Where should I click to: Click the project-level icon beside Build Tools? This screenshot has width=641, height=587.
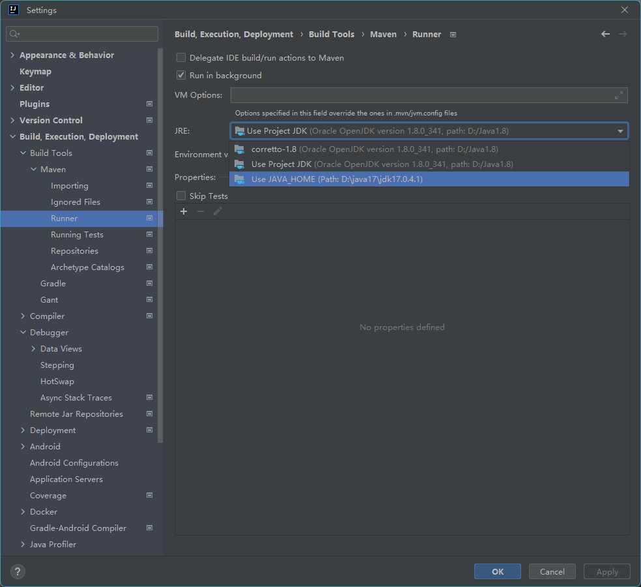[x=150, y=153]
